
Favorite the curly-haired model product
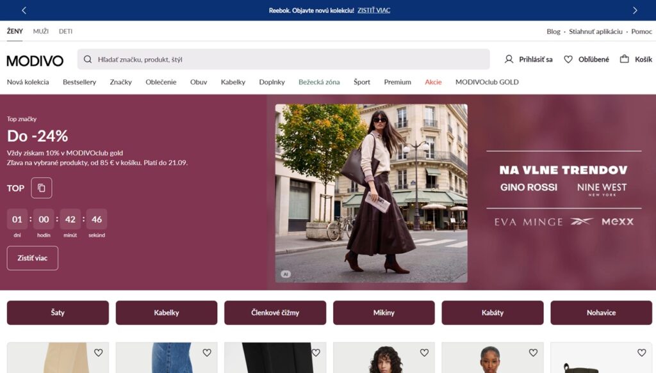tap(424, 353)
